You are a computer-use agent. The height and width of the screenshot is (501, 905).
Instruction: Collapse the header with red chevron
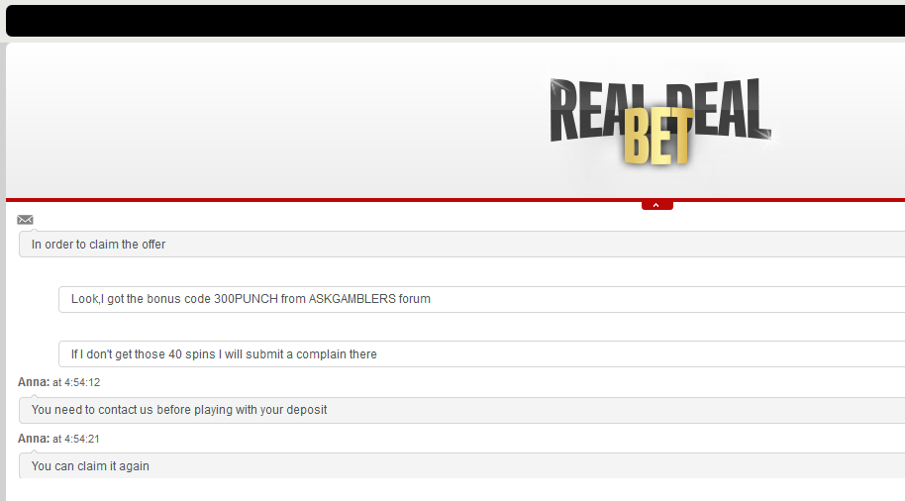click(x=656, y=206)
